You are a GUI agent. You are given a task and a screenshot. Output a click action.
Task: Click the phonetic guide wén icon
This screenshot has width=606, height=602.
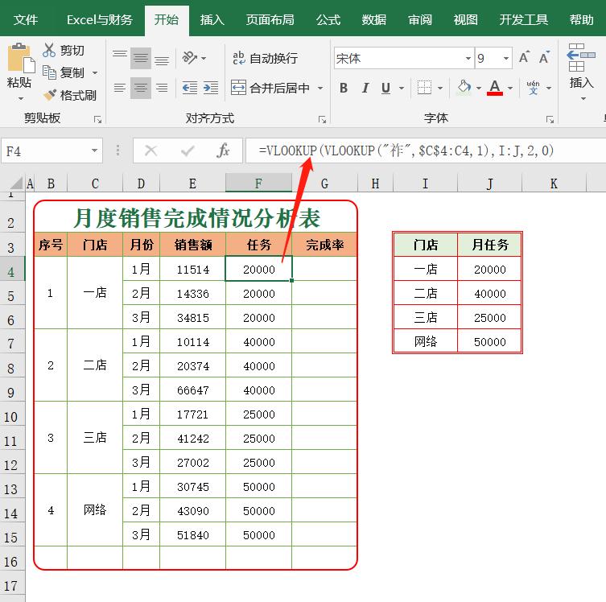(x=534, y=88)
